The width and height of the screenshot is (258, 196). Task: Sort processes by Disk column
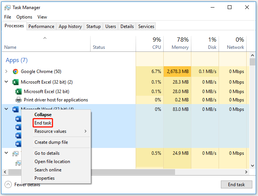coord(205,44)
